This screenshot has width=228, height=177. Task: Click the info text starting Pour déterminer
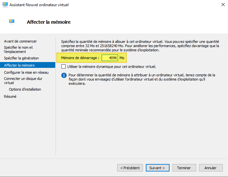coord(142,79)
